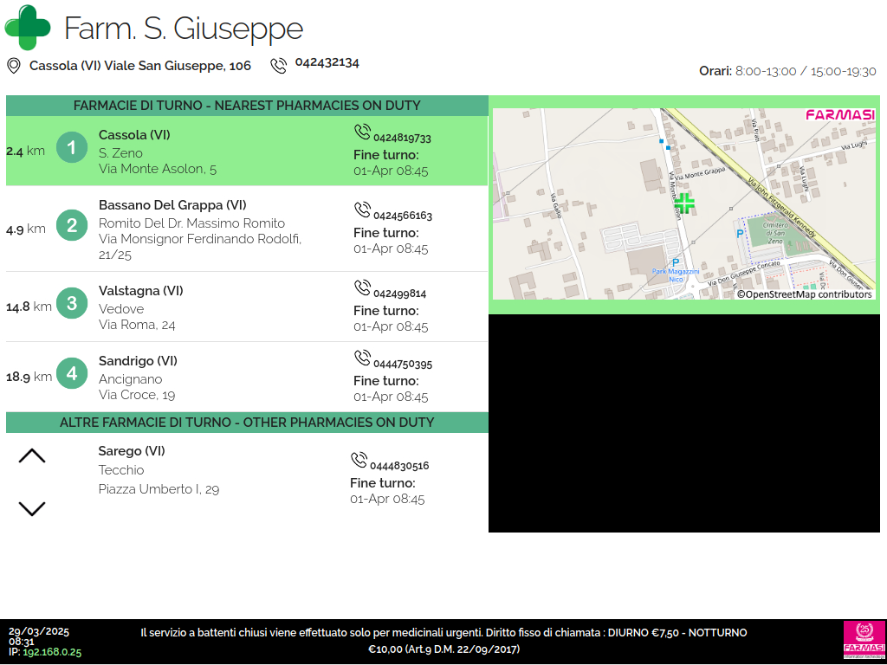This screenshot has width=887, height=665.
Task: Show next pharmacy with down chevron
Action: click(x=32, y=509)
